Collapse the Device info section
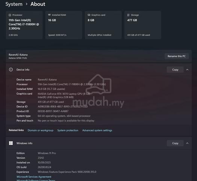197x181 pixels. coord(187,70)
